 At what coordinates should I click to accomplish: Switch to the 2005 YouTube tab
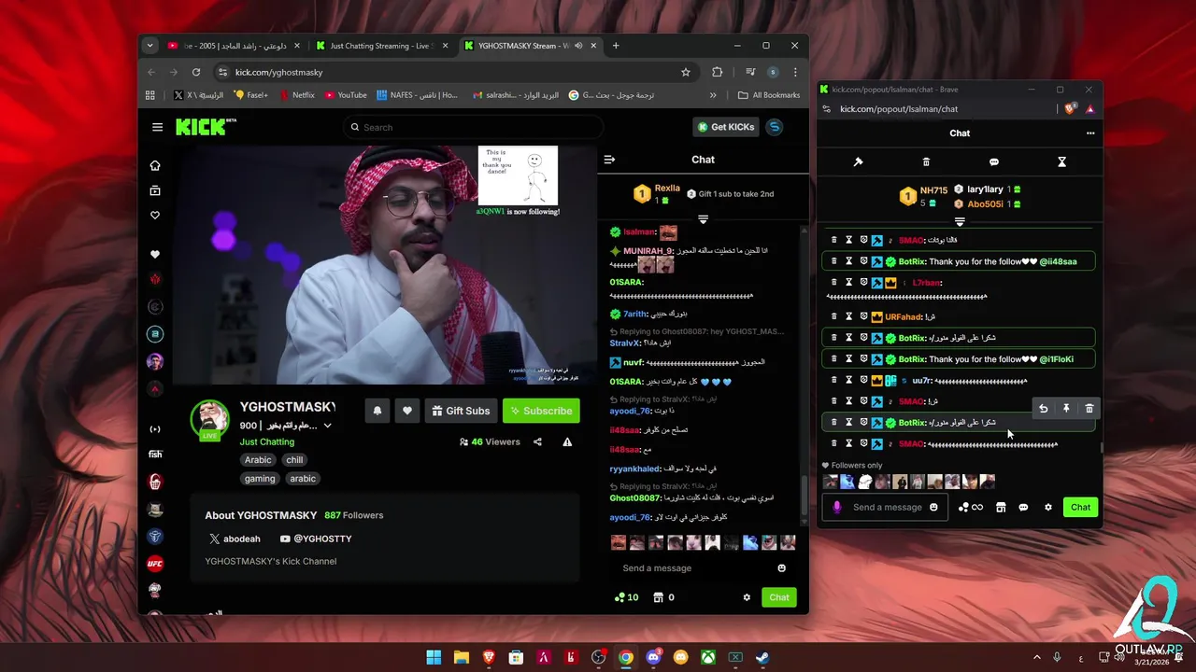[233, 45]
